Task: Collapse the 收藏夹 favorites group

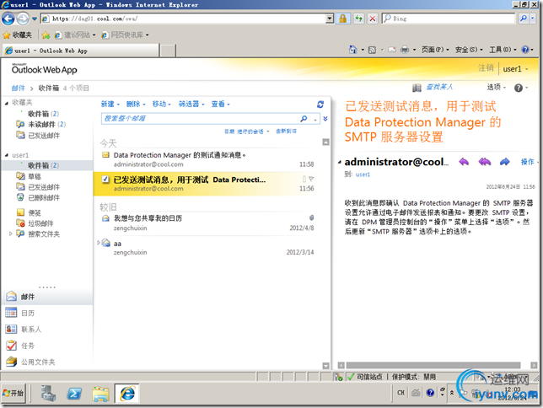Action: (7, 103)
